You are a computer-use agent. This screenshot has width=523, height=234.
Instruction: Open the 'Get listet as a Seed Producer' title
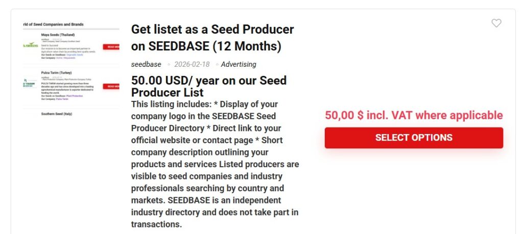(212, 38)
